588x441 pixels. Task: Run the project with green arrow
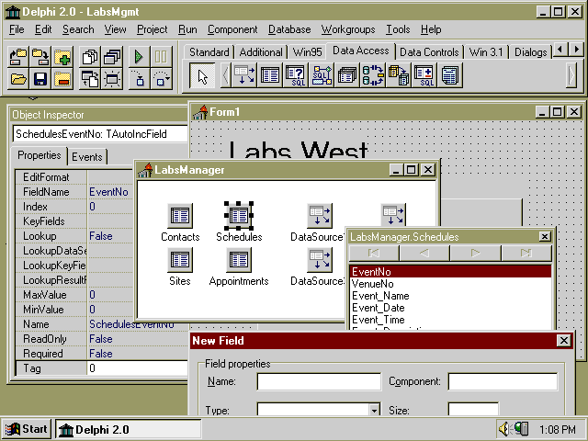[139, 57]
